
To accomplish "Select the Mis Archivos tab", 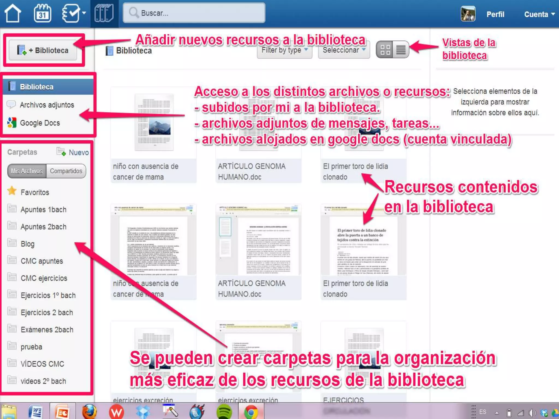I will (27, 171).
